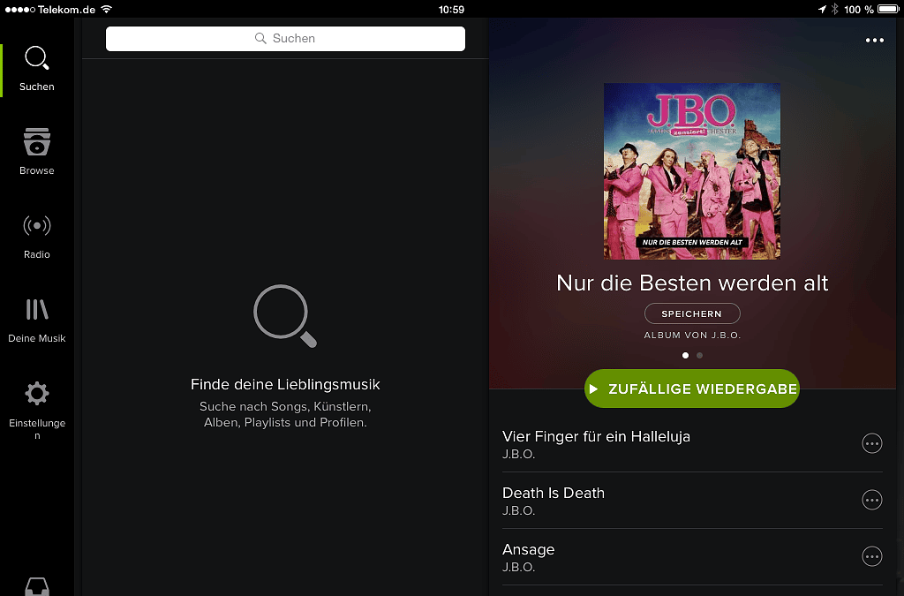Start ZUFÄLLIGE WIEDERGABE shuffle play
Screen dimensions: 904x596
tap(692, 389)
